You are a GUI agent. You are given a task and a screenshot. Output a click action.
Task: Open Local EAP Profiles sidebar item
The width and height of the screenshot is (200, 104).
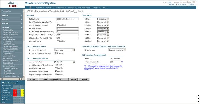[9, 44]
